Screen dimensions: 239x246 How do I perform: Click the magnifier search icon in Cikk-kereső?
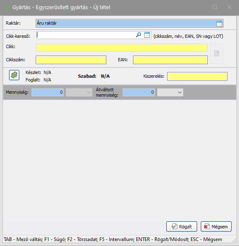tap(138, 35)
